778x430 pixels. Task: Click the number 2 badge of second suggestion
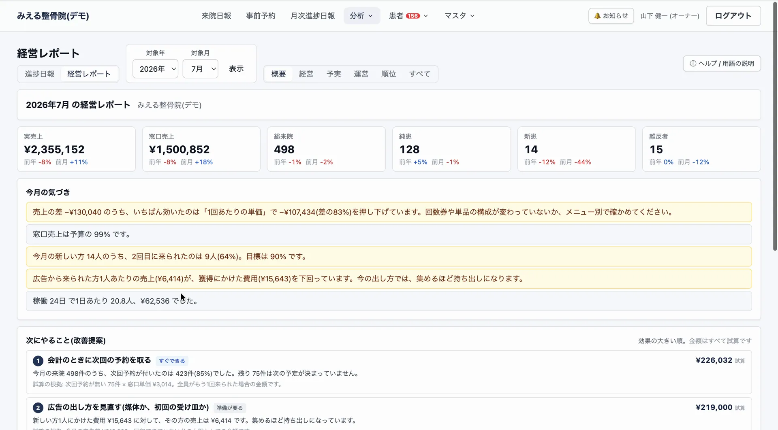coord(38,408)
